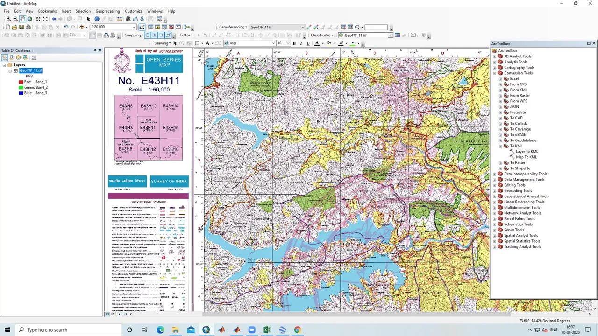
Task: Click the Go To XY tool
Action: tap(142, 19)
